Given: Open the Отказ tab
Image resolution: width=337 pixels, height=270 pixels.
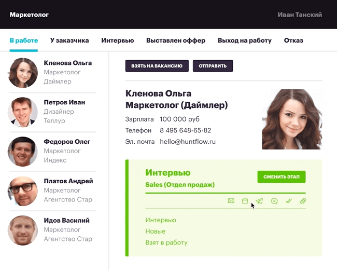Looking at the screenshot, I should click(x=293, y=40).
